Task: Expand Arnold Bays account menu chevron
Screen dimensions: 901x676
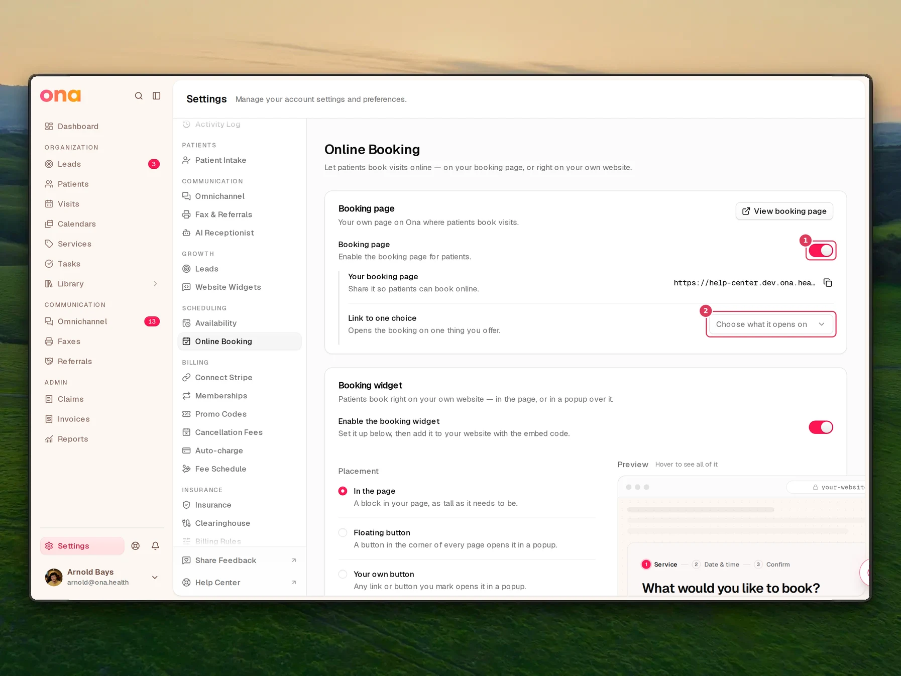Action: (x=155, y=578)
